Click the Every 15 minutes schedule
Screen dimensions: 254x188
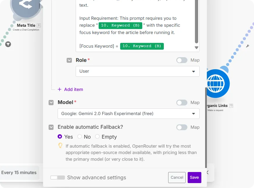pos(19,173)
